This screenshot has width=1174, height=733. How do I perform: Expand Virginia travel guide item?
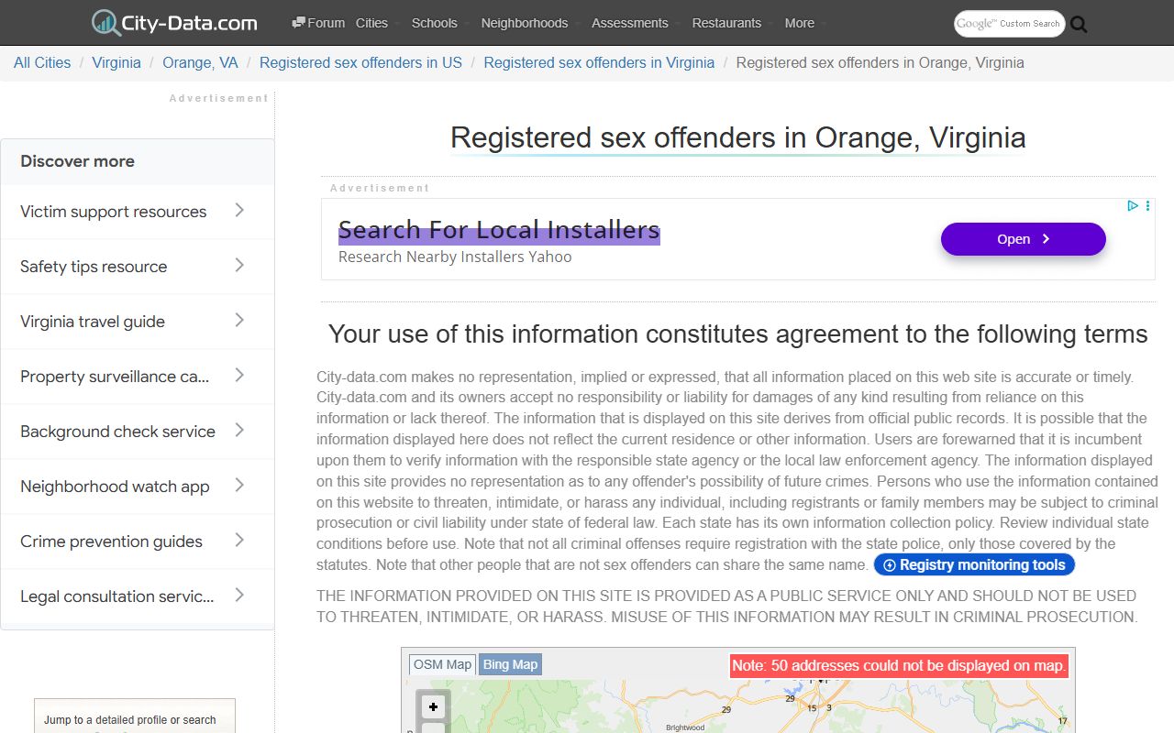138,322
